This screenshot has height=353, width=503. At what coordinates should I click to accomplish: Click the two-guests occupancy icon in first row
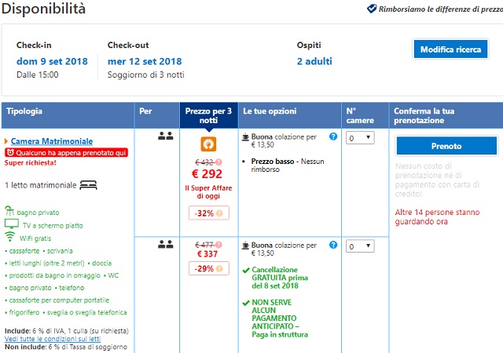tap(165, 136)
